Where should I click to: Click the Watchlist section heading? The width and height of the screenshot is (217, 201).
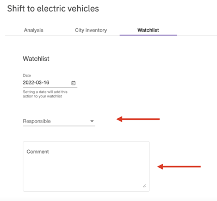[36, 59]
